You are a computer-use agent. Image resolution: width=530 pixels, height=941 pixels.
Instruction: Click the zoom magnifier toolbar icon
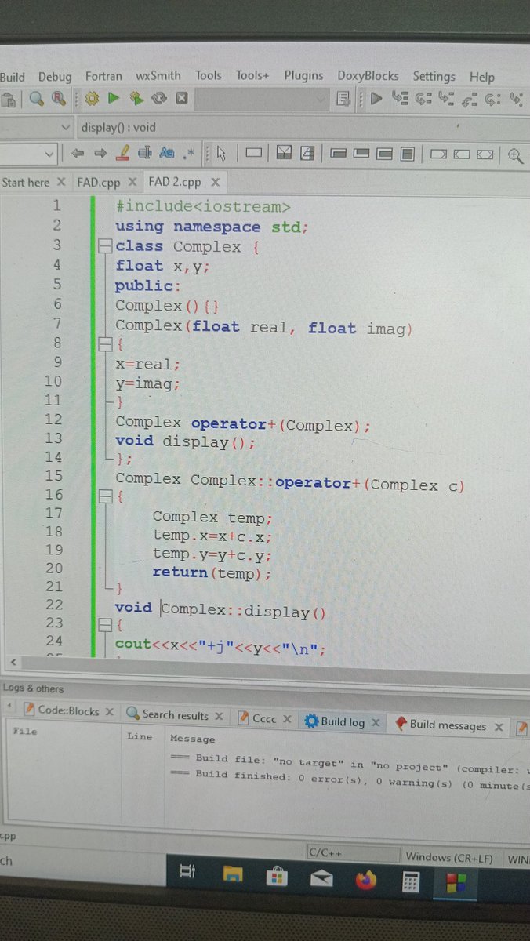516,154
